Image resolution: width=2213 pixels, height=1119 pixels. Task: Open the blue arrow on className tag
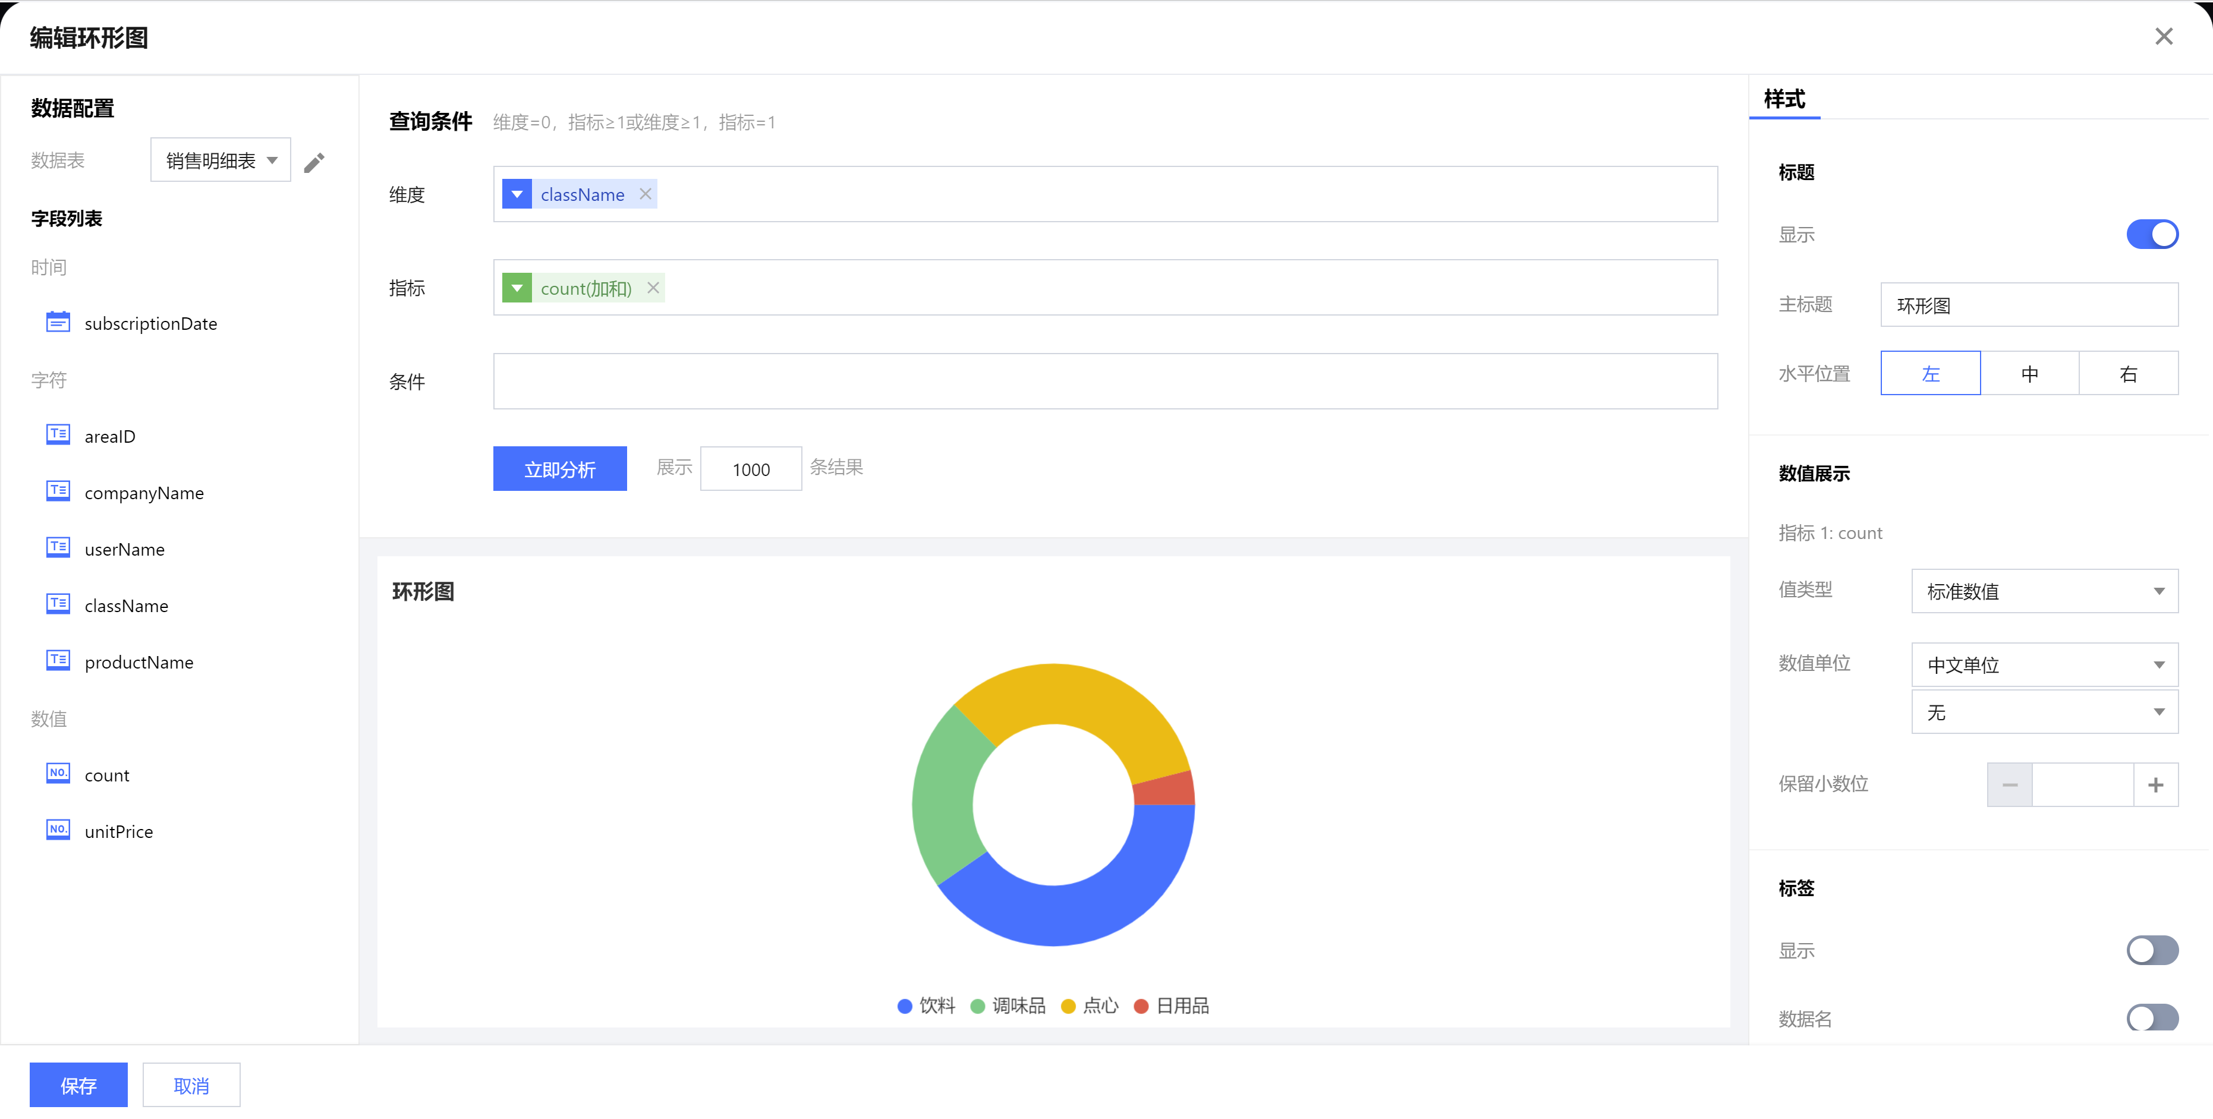point(517,194)
